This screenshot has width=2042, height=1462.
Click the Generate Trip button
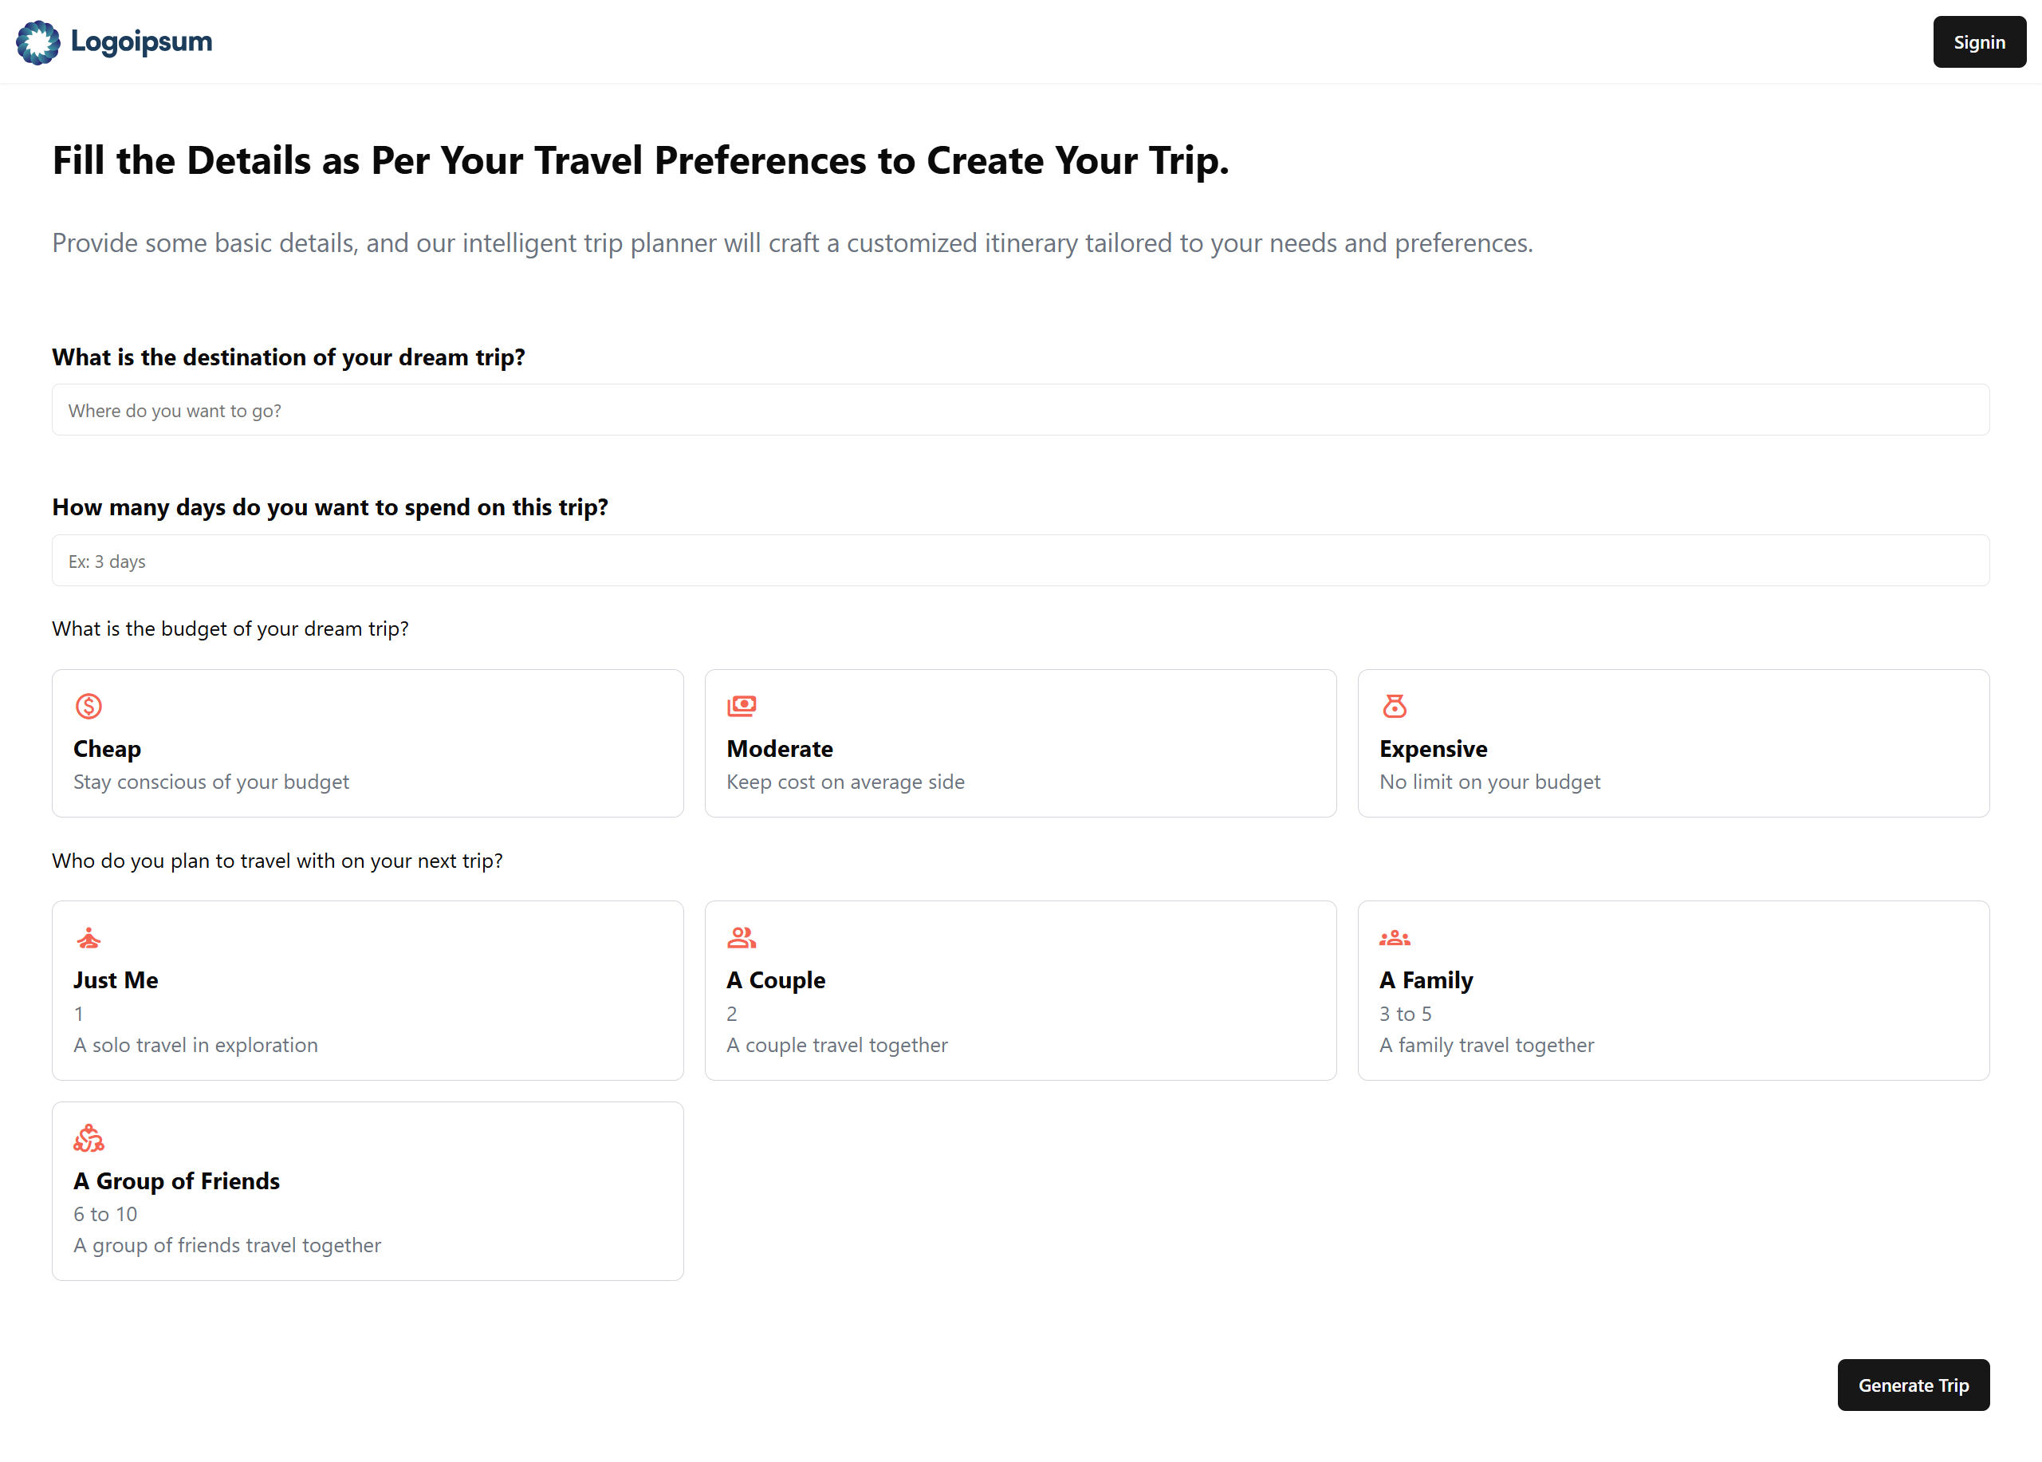1912,1385
